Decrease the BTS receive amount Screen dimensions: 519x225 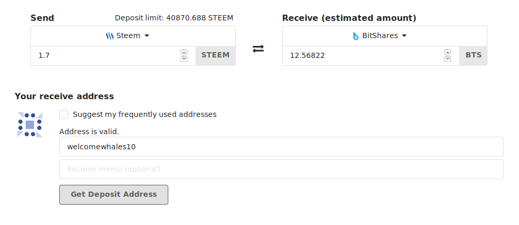(x=448, y=59)
